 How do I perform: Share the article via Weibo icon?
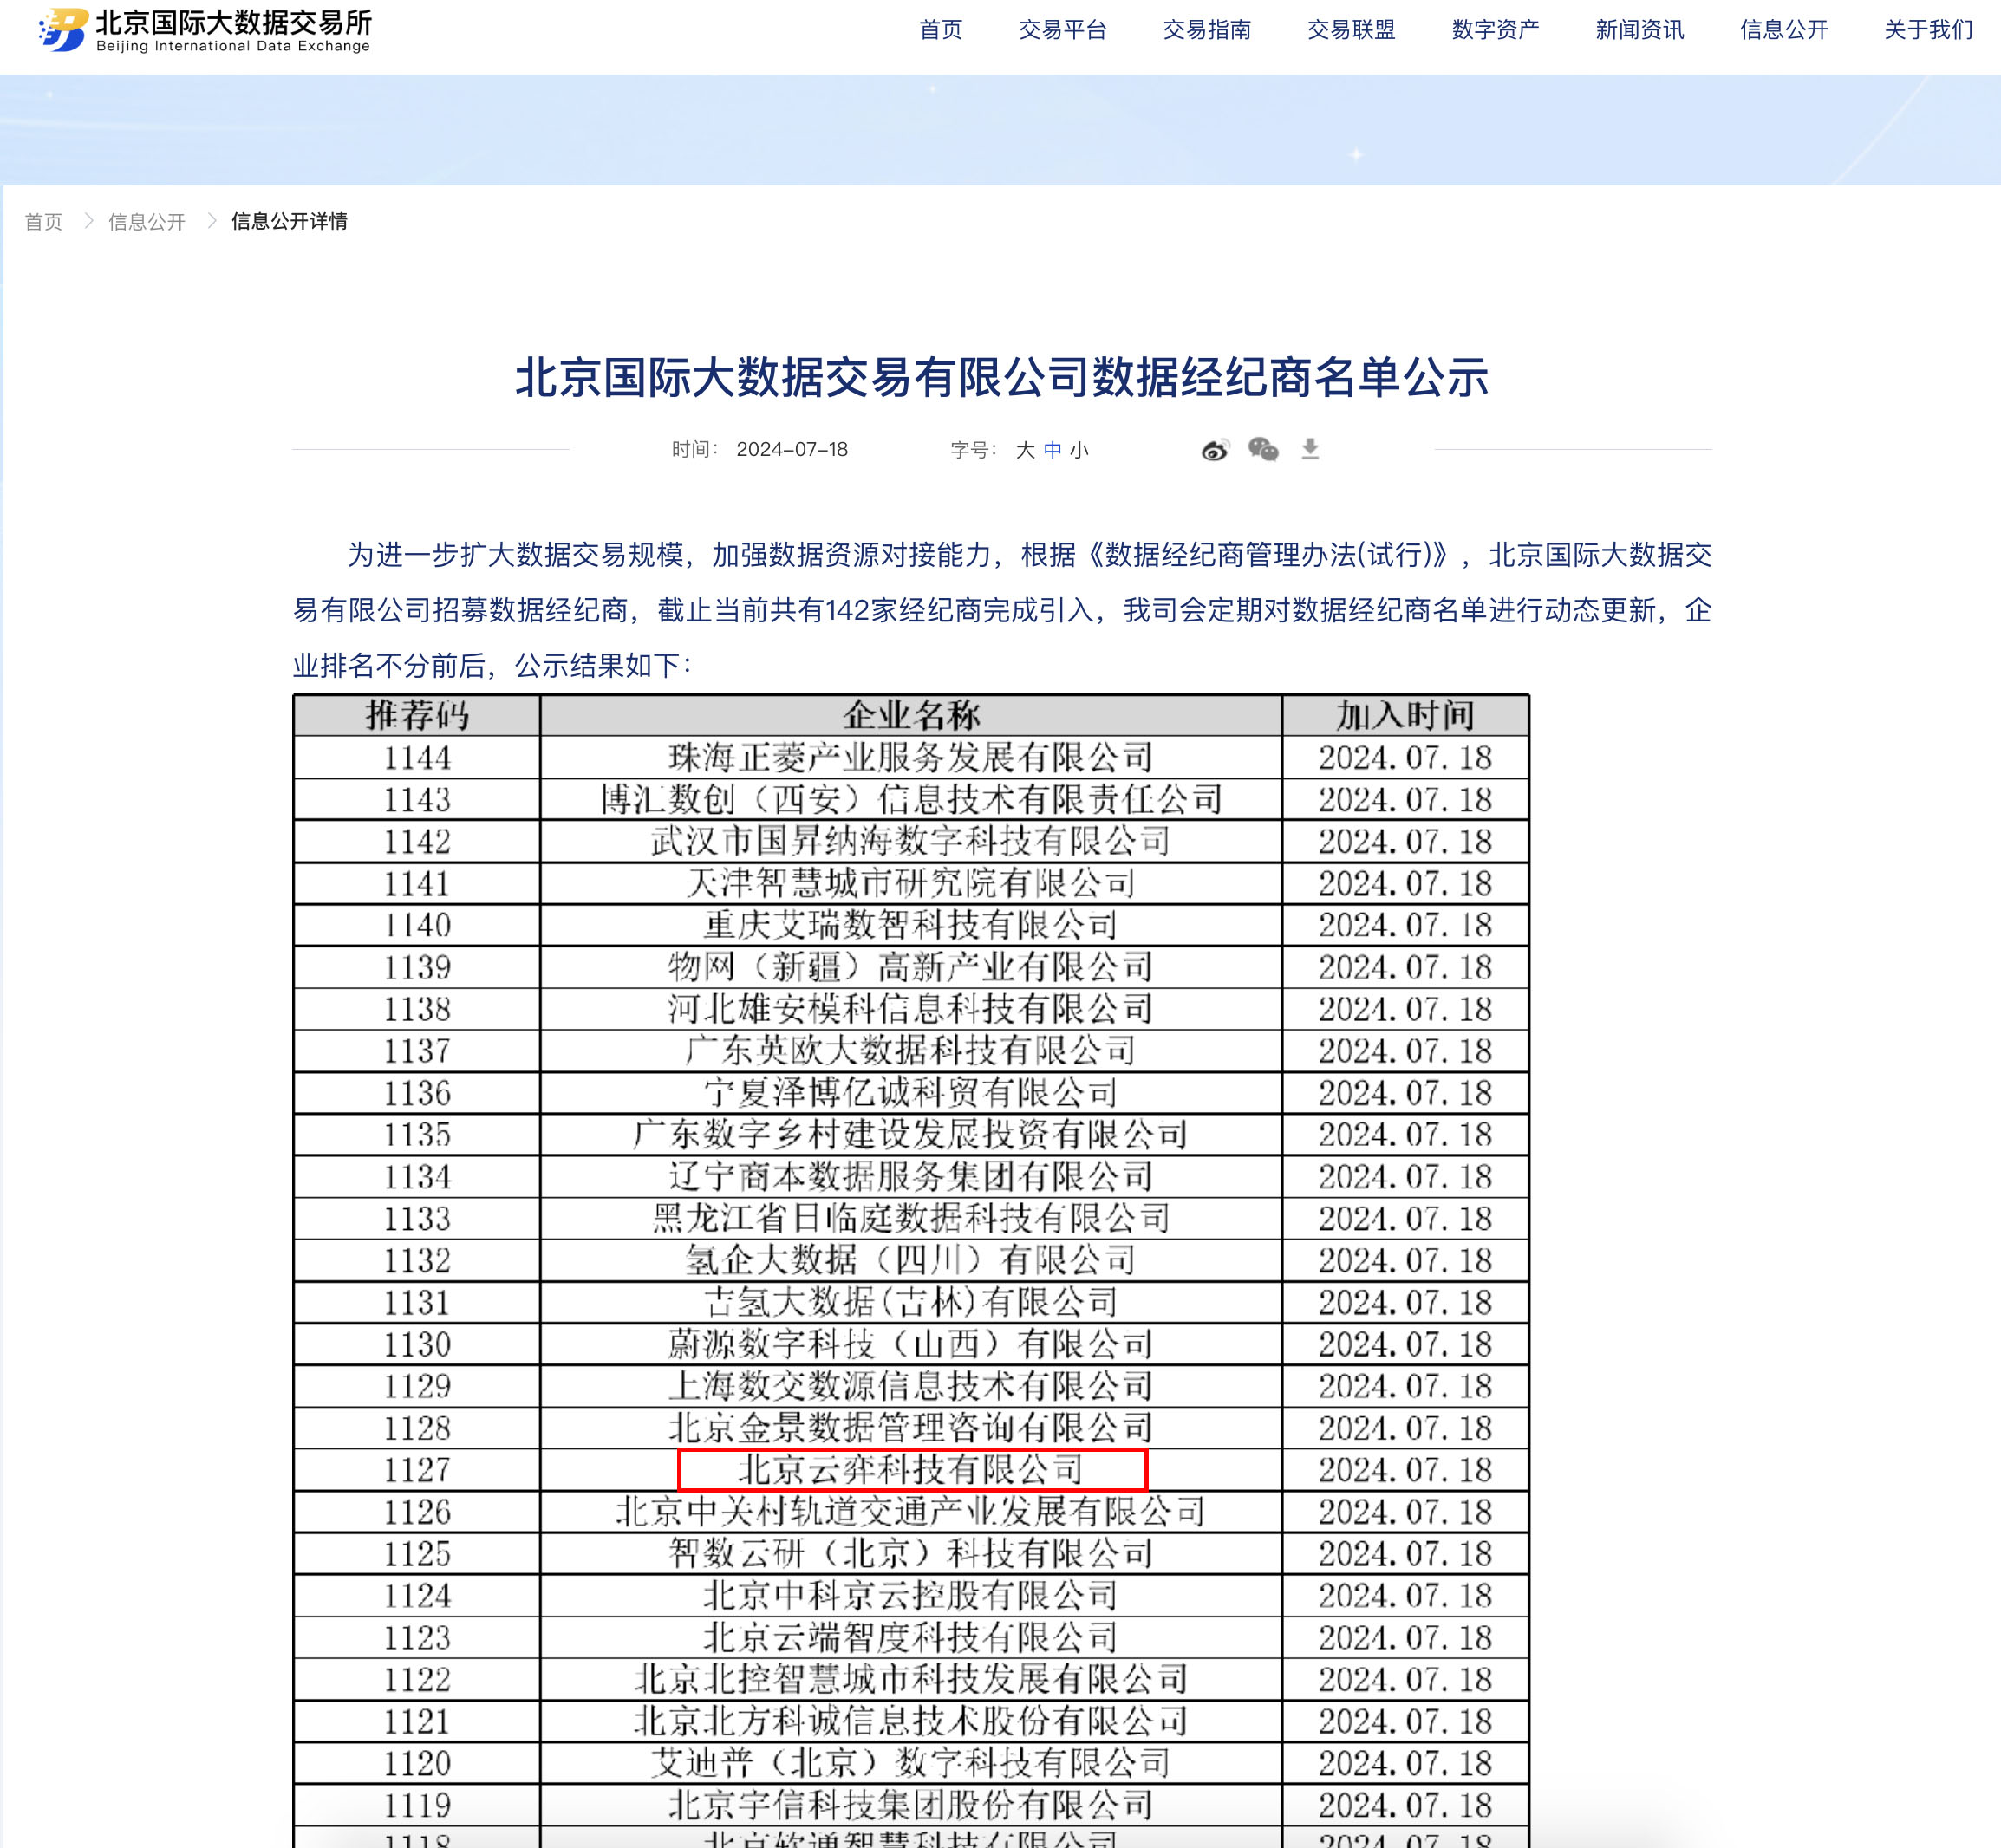[x=1215, y=450]
